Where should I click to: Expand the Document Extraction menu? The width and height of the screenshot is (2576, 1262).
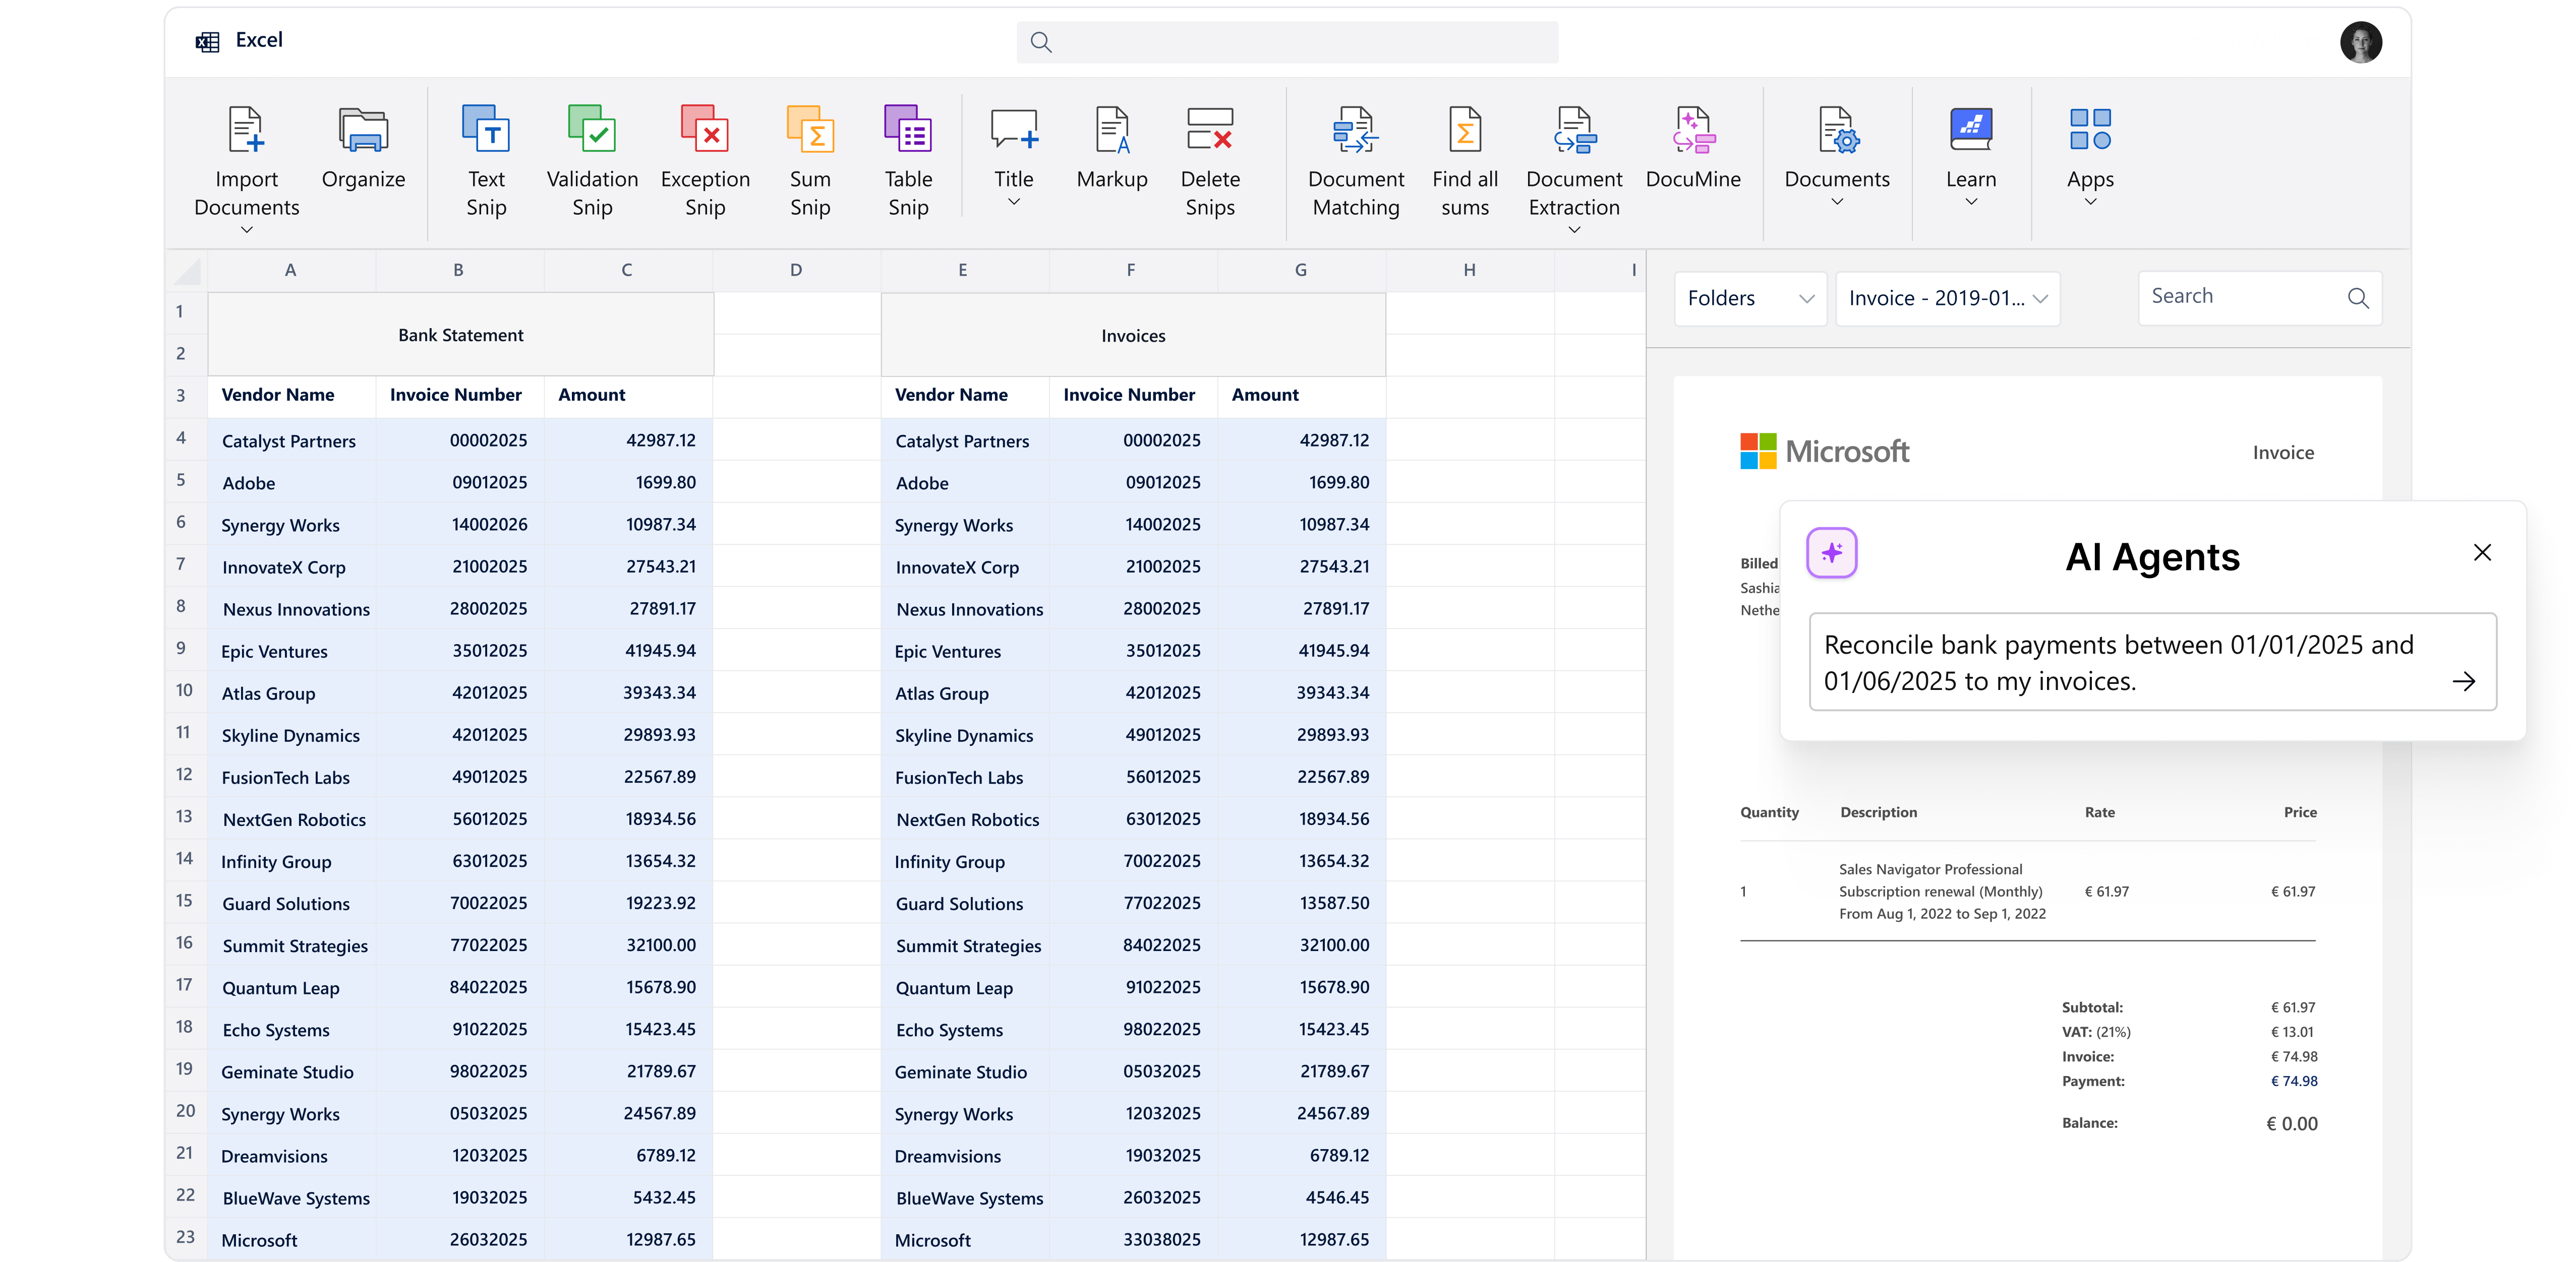pyautogui.click(x=1574, y=230)
